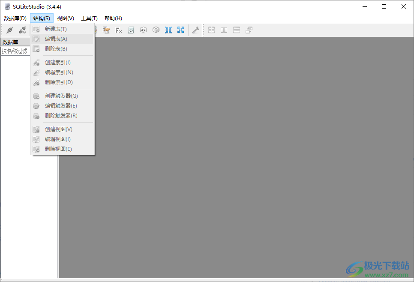Select 创建索引(I) menu entry

57,63
